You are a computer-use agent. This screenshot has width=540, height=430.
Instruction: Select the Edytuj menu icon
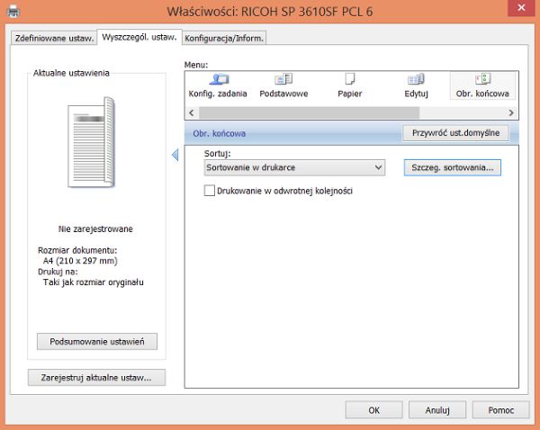416,85
